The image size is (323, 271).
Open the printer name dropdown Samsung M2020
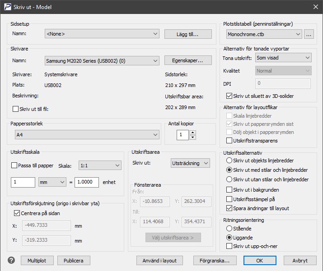(x=102, y=61)
